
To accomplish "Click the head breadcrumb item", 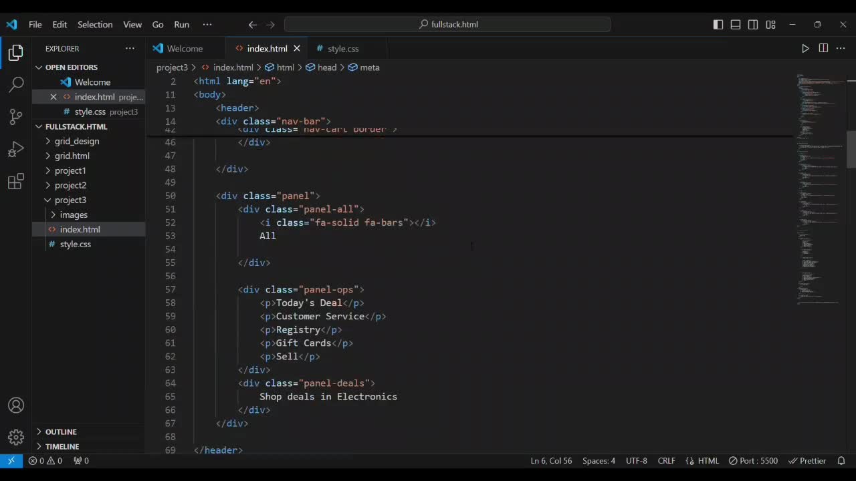I will point(321,67).
